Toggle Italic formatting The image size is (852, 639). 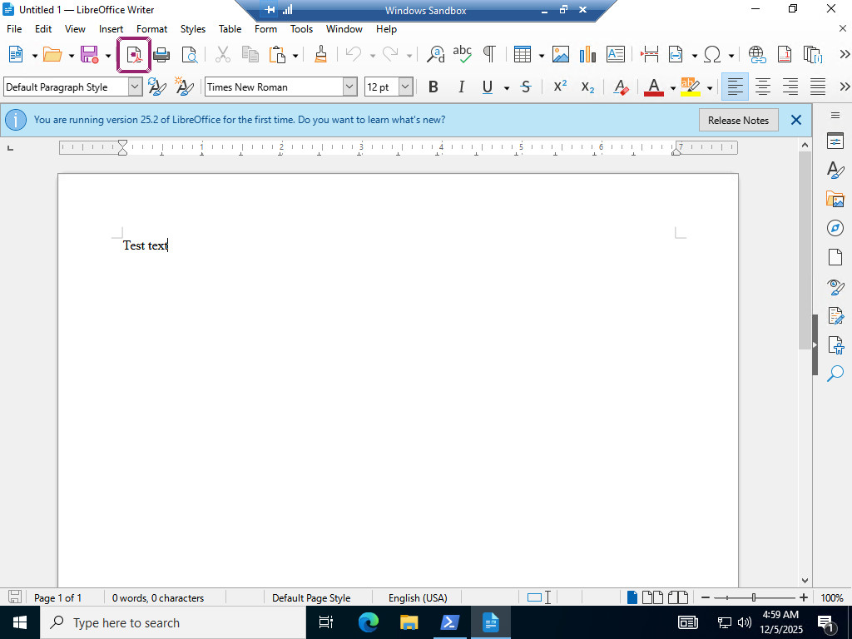coord(461,87)
